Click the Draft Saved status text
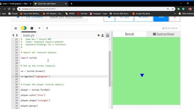This screenshot has height=109, width=194. click(170, 28)
